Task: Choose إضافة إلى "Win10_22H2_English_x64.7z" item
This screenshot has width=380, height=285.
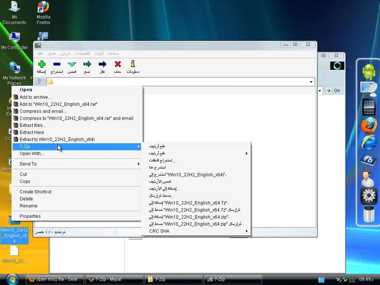Action: [x=196, y=203]
